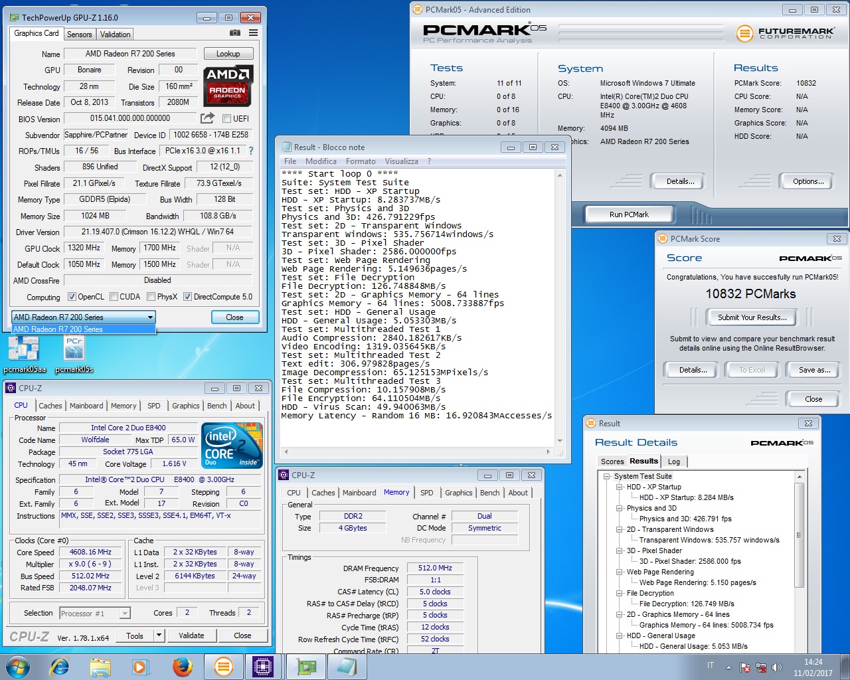Collapse the 2D - Transparent Windows tree node
The image size is (850, 680).
(x=620, y=529)
